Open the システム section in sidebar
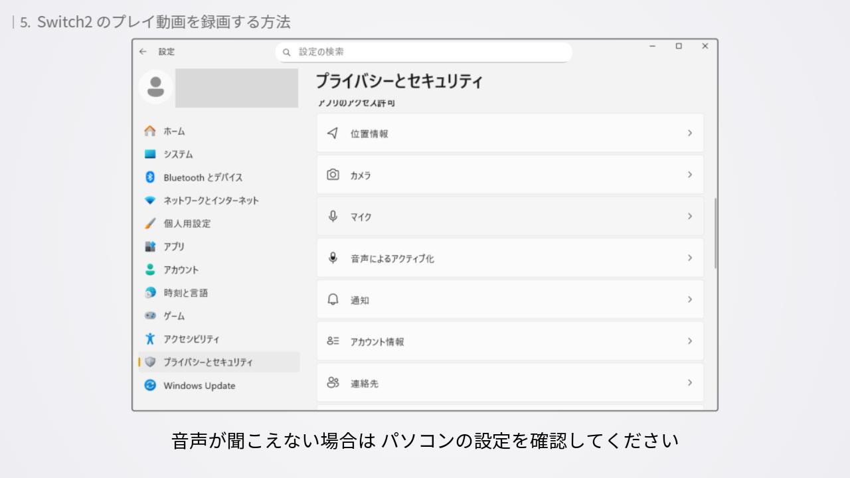The height and width of the screenshot is (478, 850). click(x=178, y=155)
